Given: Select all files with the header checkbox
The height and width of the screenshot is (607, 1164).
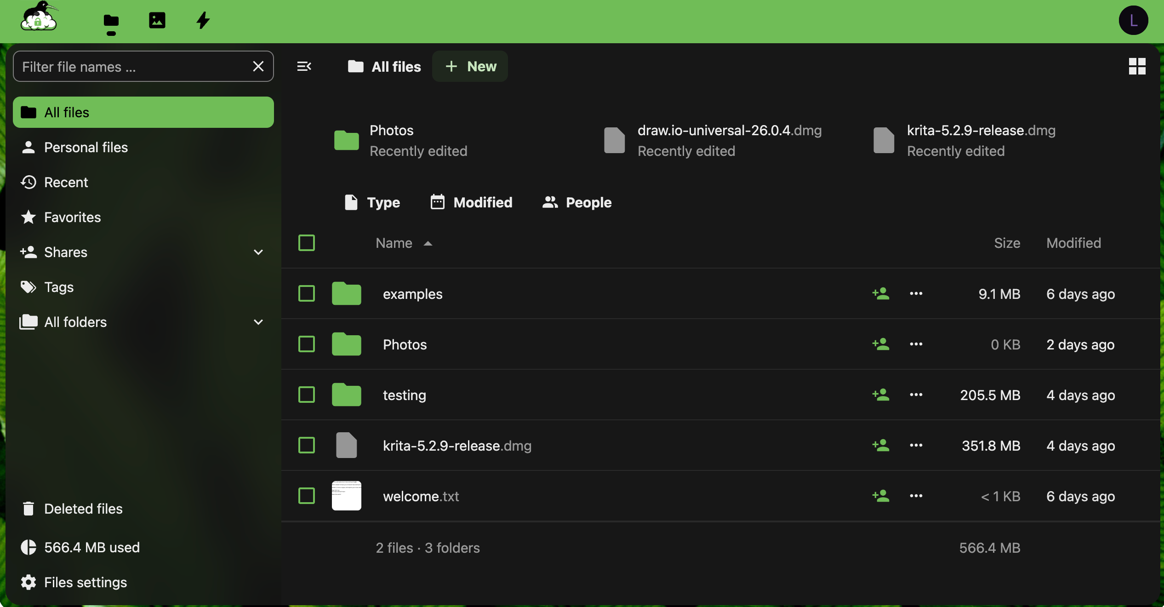Looking at the screenshot, I should [306, 243].
